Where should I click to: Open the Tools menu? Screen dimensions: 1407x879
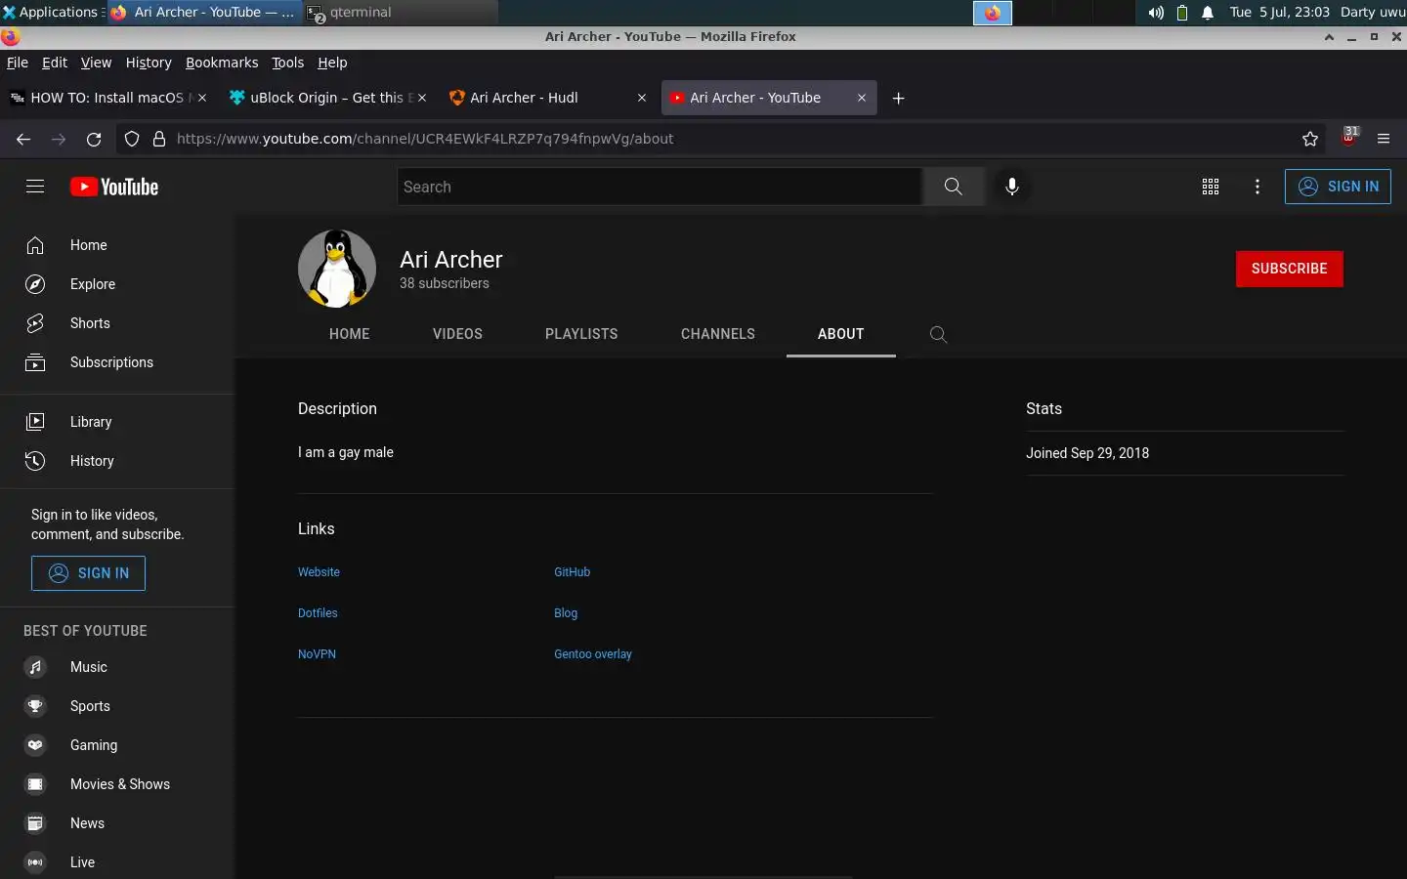[x=287, y=63]
